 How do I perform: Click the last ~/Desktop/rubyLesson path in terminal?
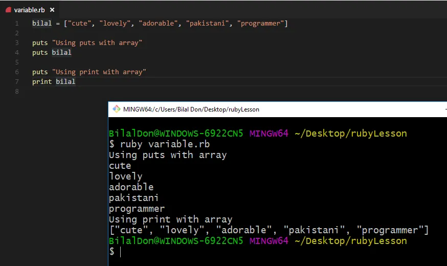pyautogui.click(x=351, y=241)
